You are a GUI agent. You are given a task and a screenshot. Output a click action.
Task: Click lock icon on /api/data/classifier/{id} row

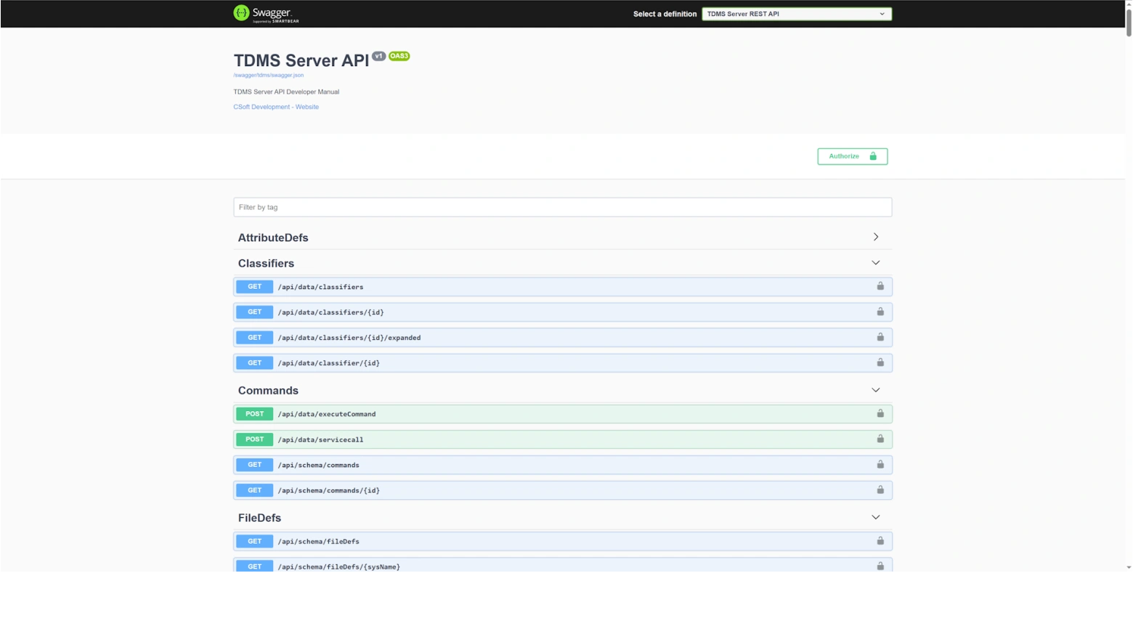(880, 362)
